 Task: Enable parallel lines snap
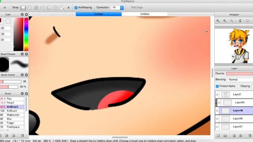30,7
